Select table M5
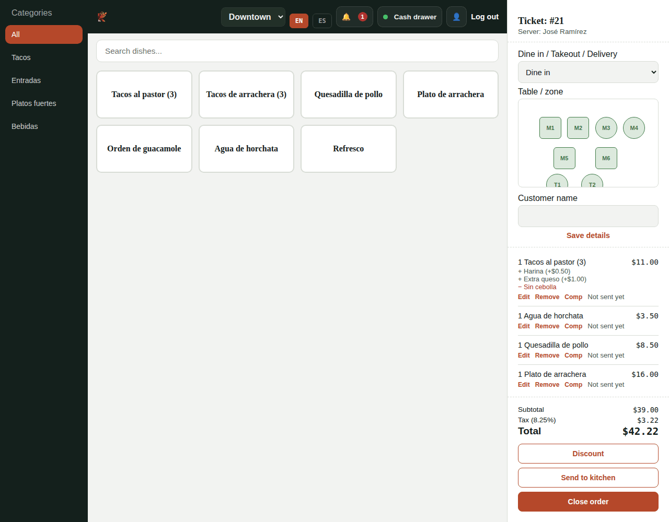 tap(564, 158)
